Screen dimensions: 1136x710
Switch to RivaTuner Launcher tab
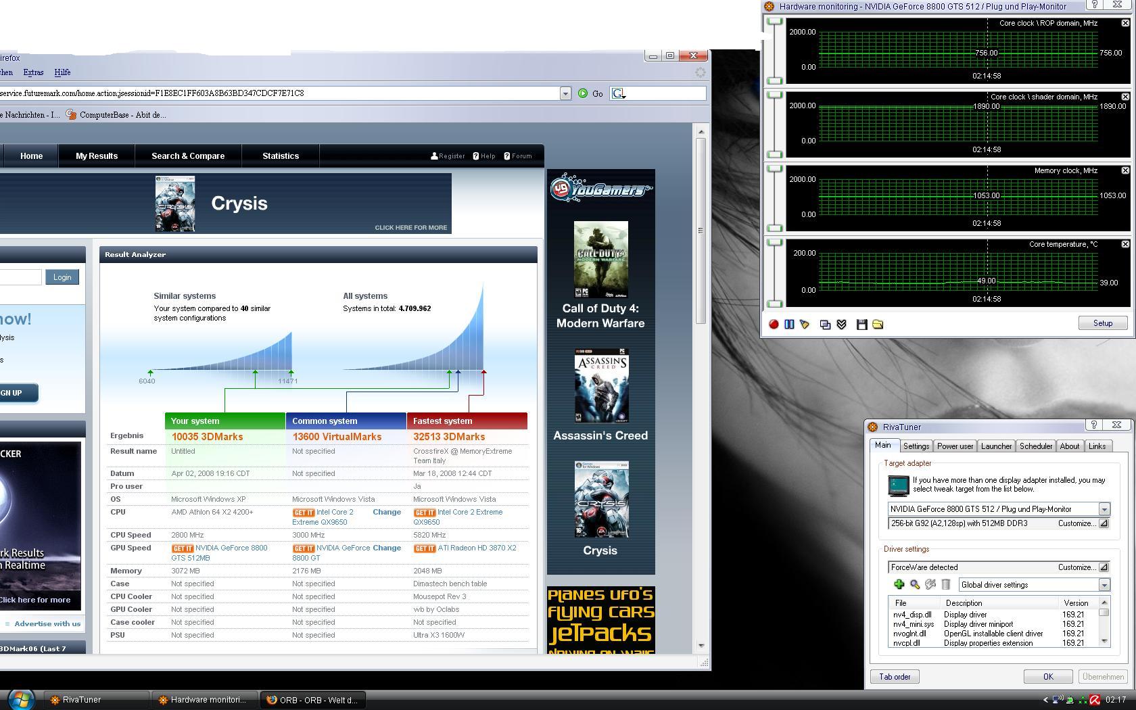coord(996,446)
